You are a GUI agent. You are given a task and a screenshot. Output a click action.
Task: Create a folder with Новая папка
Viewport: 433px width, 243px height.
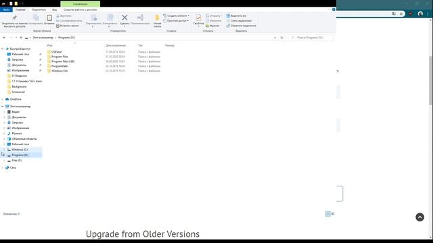(x=157, y=21)
